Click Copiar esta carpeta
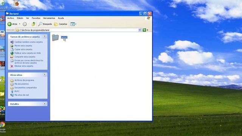 (x=23, y=49)
